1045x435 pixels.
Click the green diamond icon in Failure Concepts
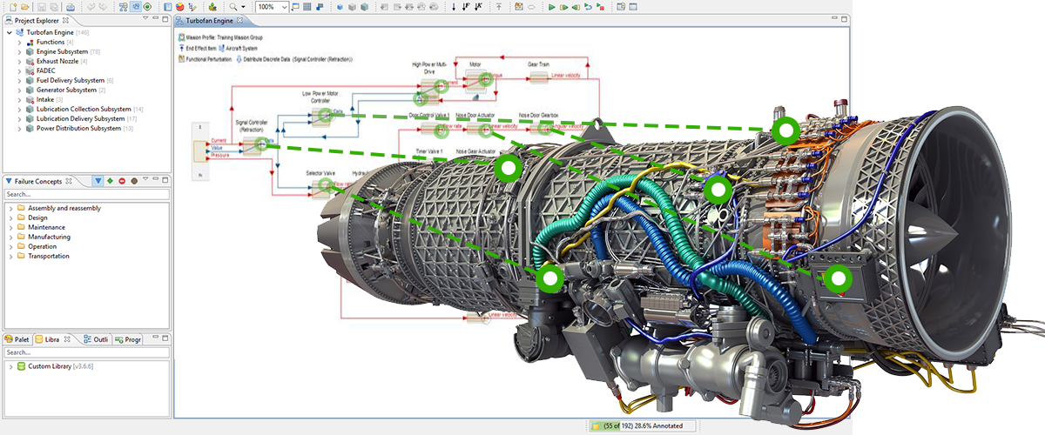[x=111, y=181]
